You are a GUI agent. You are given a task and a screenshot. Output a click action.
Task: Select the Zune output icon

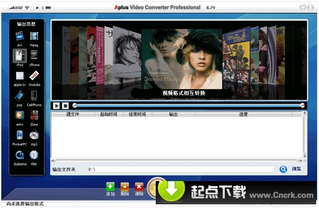pyautogui.click(x=34, y=116)
